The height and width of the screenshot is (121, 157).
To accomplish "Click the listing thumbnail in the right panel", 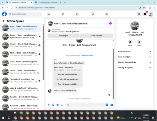I will 135,26.
